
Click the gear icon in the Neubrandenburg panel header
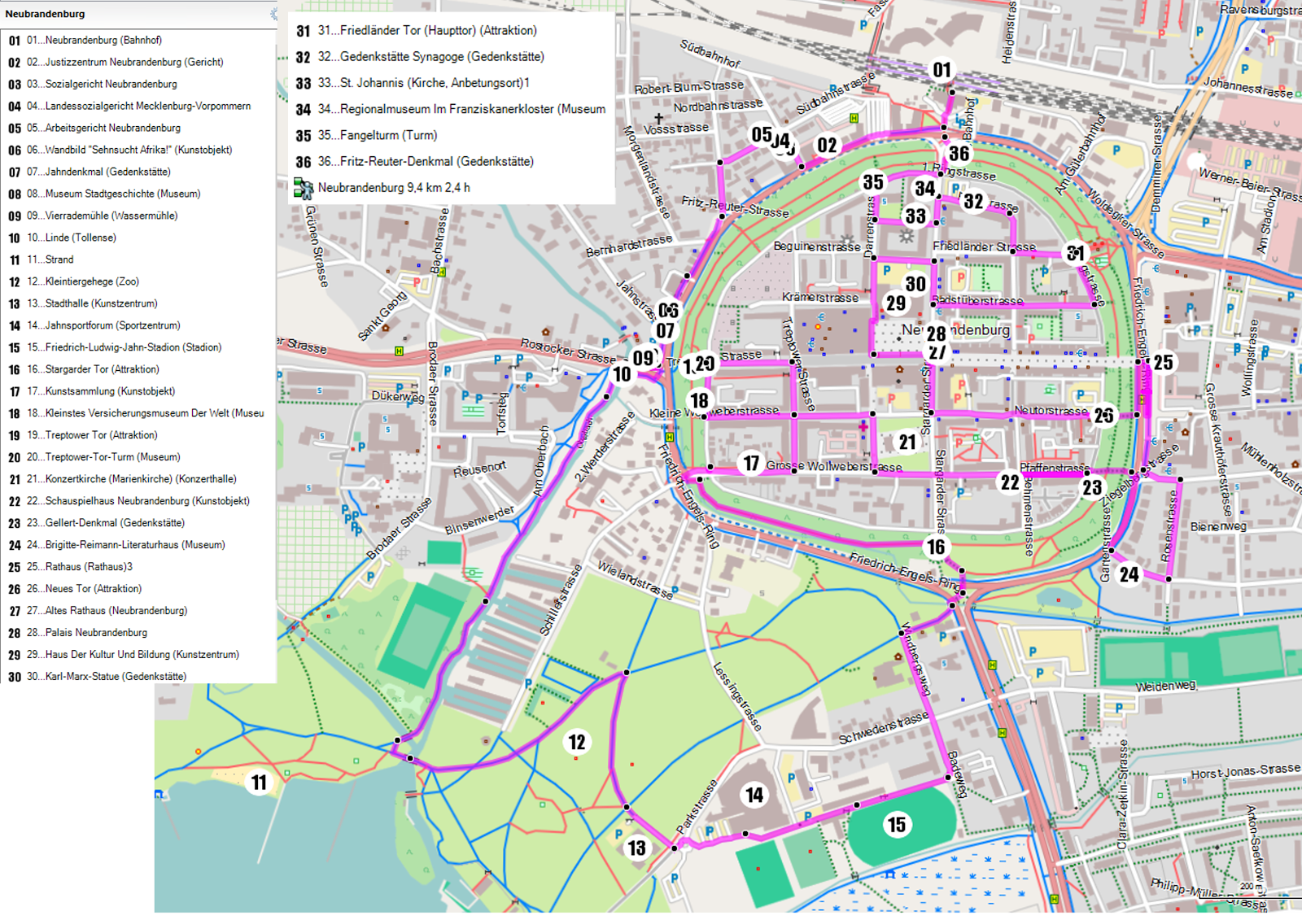click(x=273, y=14)
